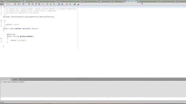Collapse the getSourceName method fold
The image size is (186, 104).
(1, 38)
